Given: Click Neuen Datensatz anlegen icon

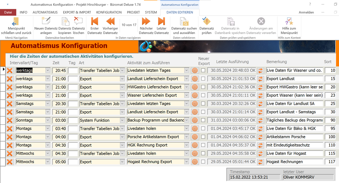Looking at the screenshot, I should [x=46, y=22].
